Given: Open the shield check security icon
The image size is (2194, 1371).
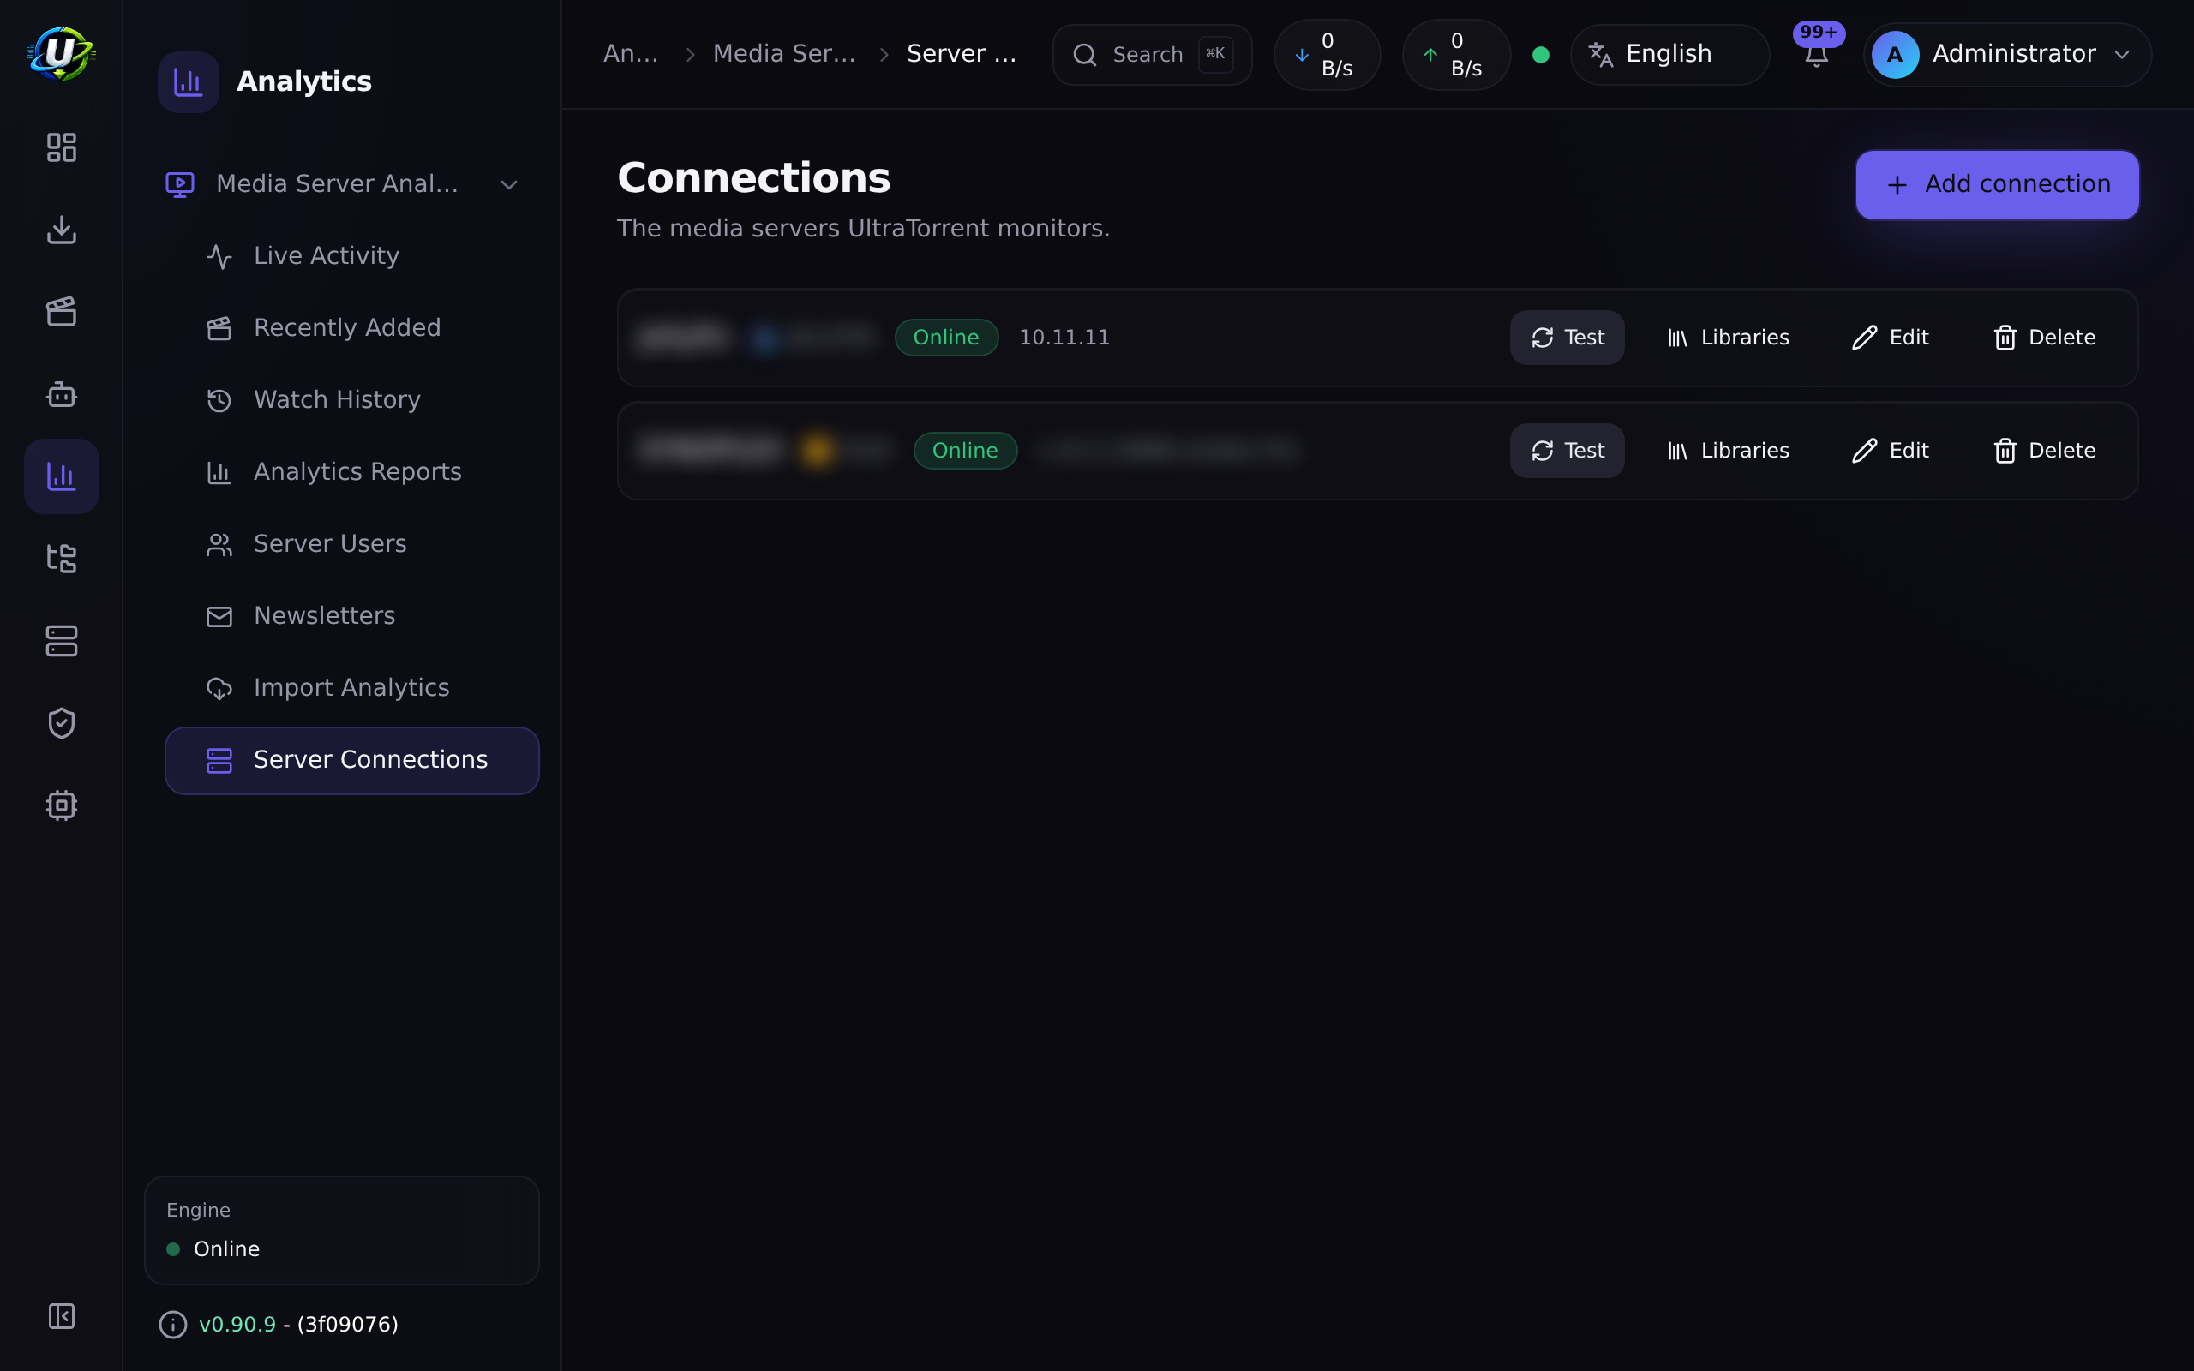Looking at the screenshot, I should click(61, 723).
